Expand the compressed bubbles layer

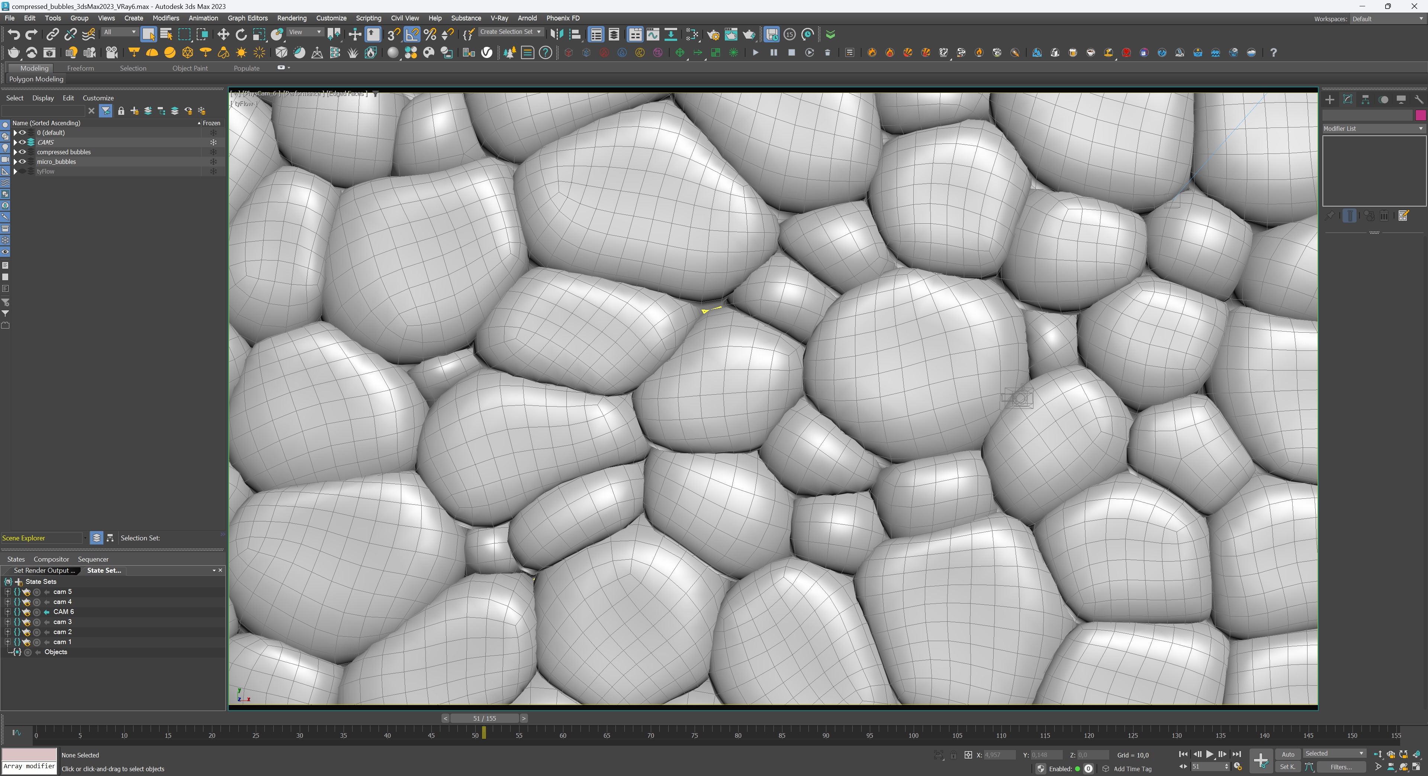point(16,152)
